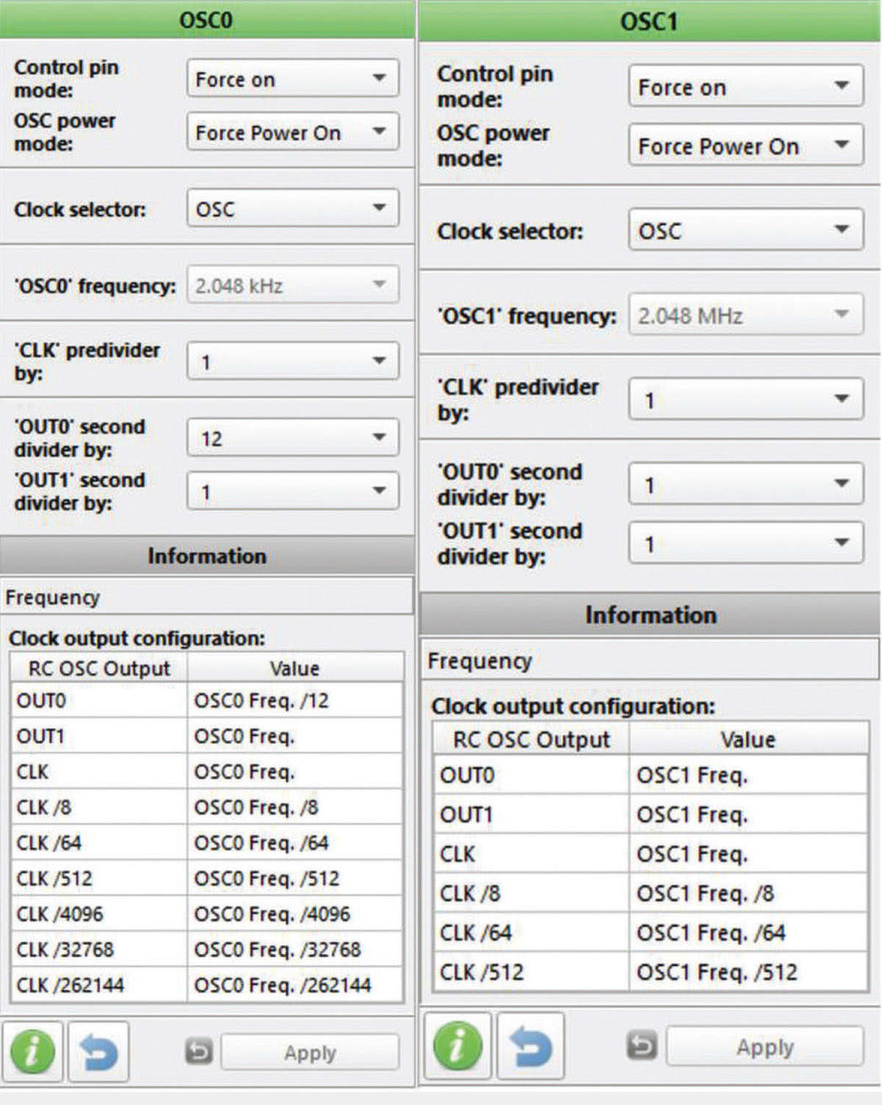Open OSC0 Clock selector dropdown
The width and height of the screenshot is (882, 1105).
tap(293, 208)
